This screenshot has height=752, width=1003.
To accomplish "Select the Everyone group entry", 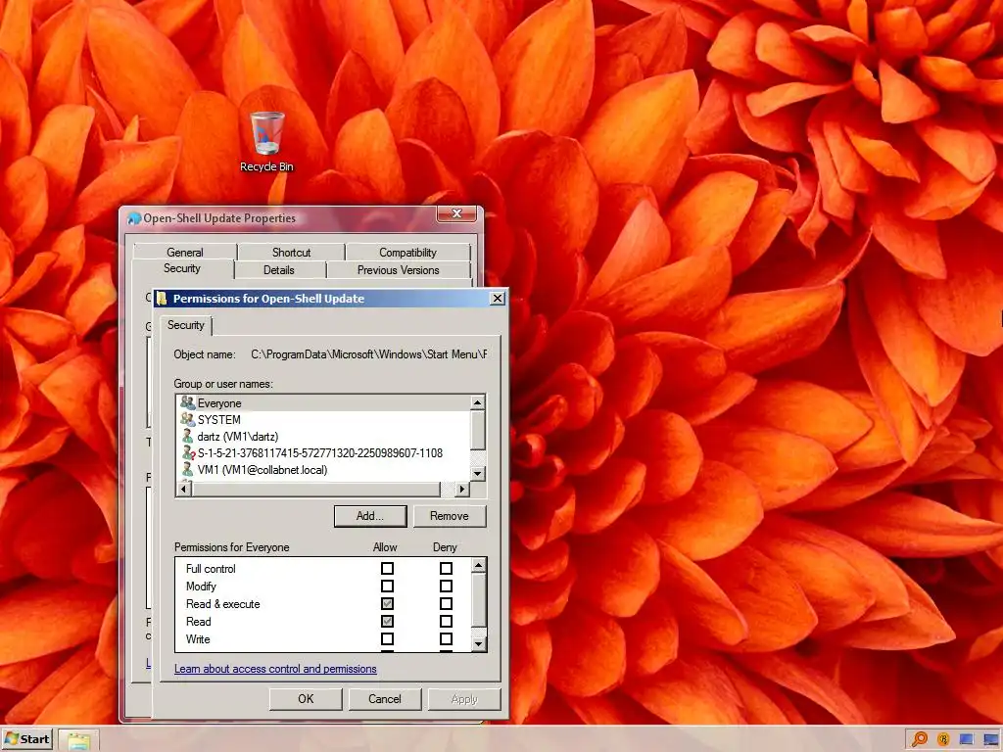I will pos(323,402).
